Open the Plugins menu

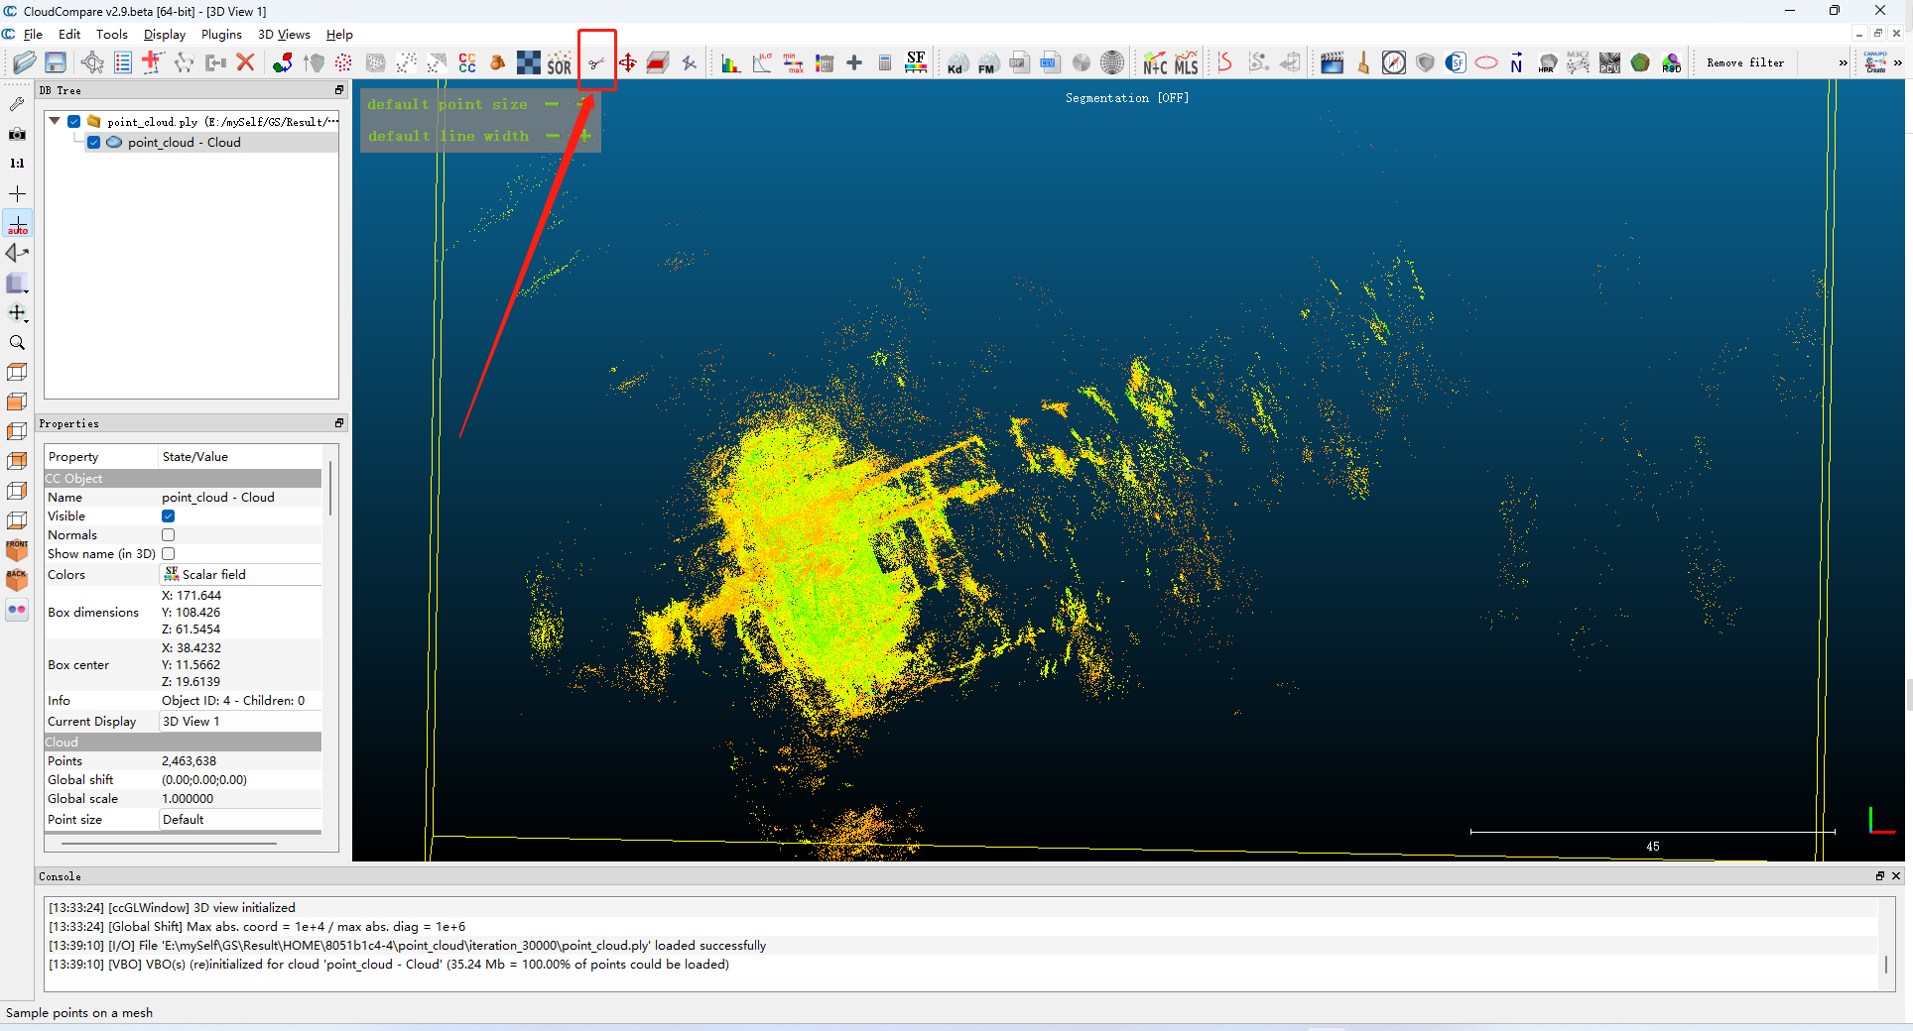221,35
